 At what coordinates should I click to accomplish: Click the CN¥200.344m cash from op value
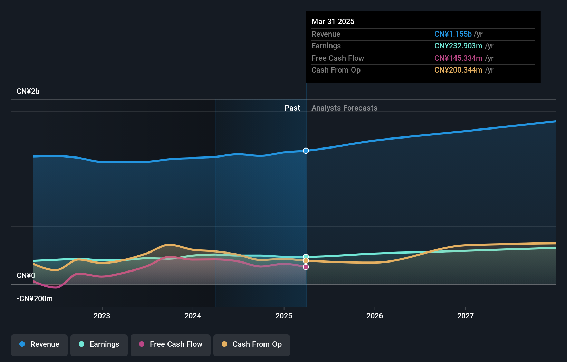(x=458, y=70)
